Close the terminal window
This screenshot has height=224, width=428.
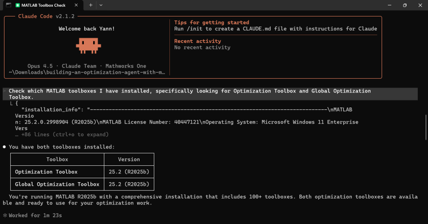click(x=420, y=5)
